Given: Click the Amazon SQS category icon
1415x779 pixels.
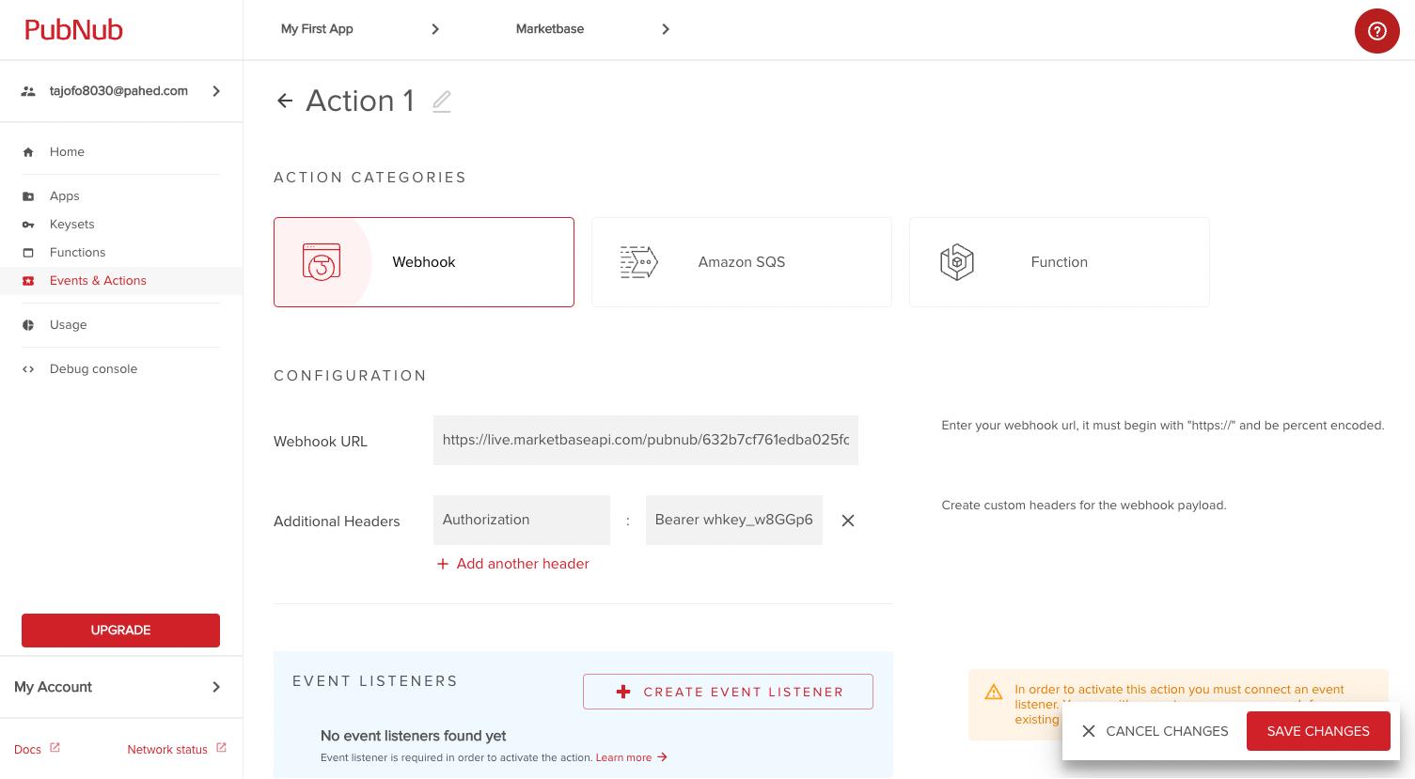Looking at the screenshot, I should click(638, 262).
